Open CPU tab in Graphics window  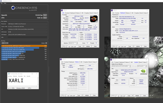(113, 62)
